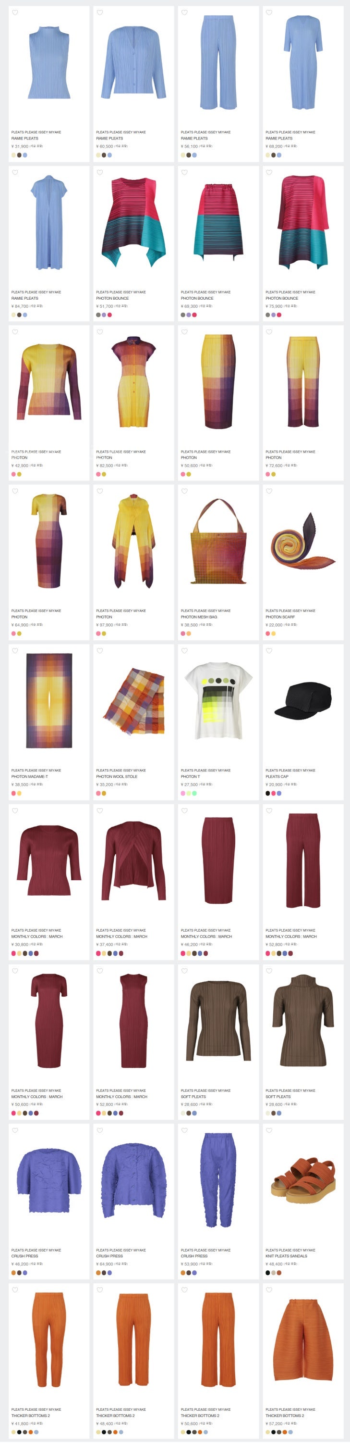Toggle favorite on brown Soft Pleats long-sleeve top
The width and height of the screenshot is (350, 1443).
click(184, 971)
